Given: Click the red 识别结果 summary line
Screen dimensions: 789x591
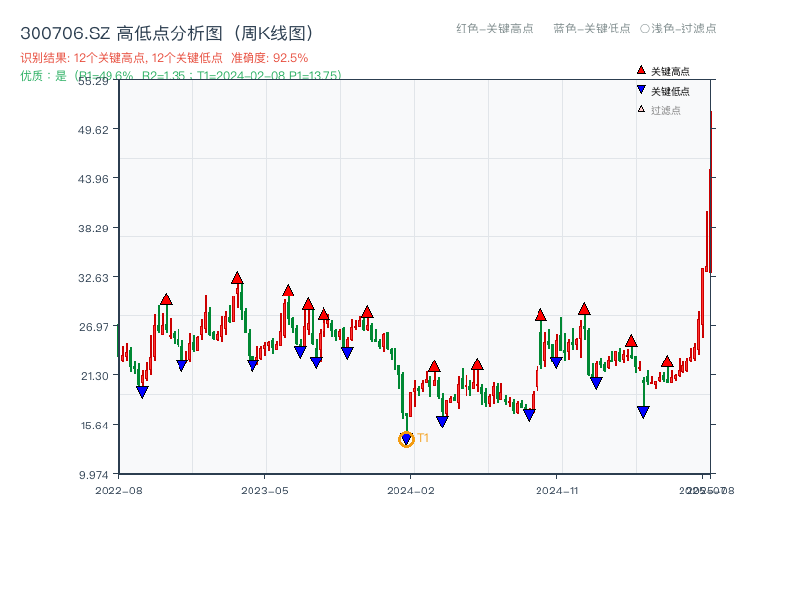Looking at the screenshot, I should tap(164, 58).
